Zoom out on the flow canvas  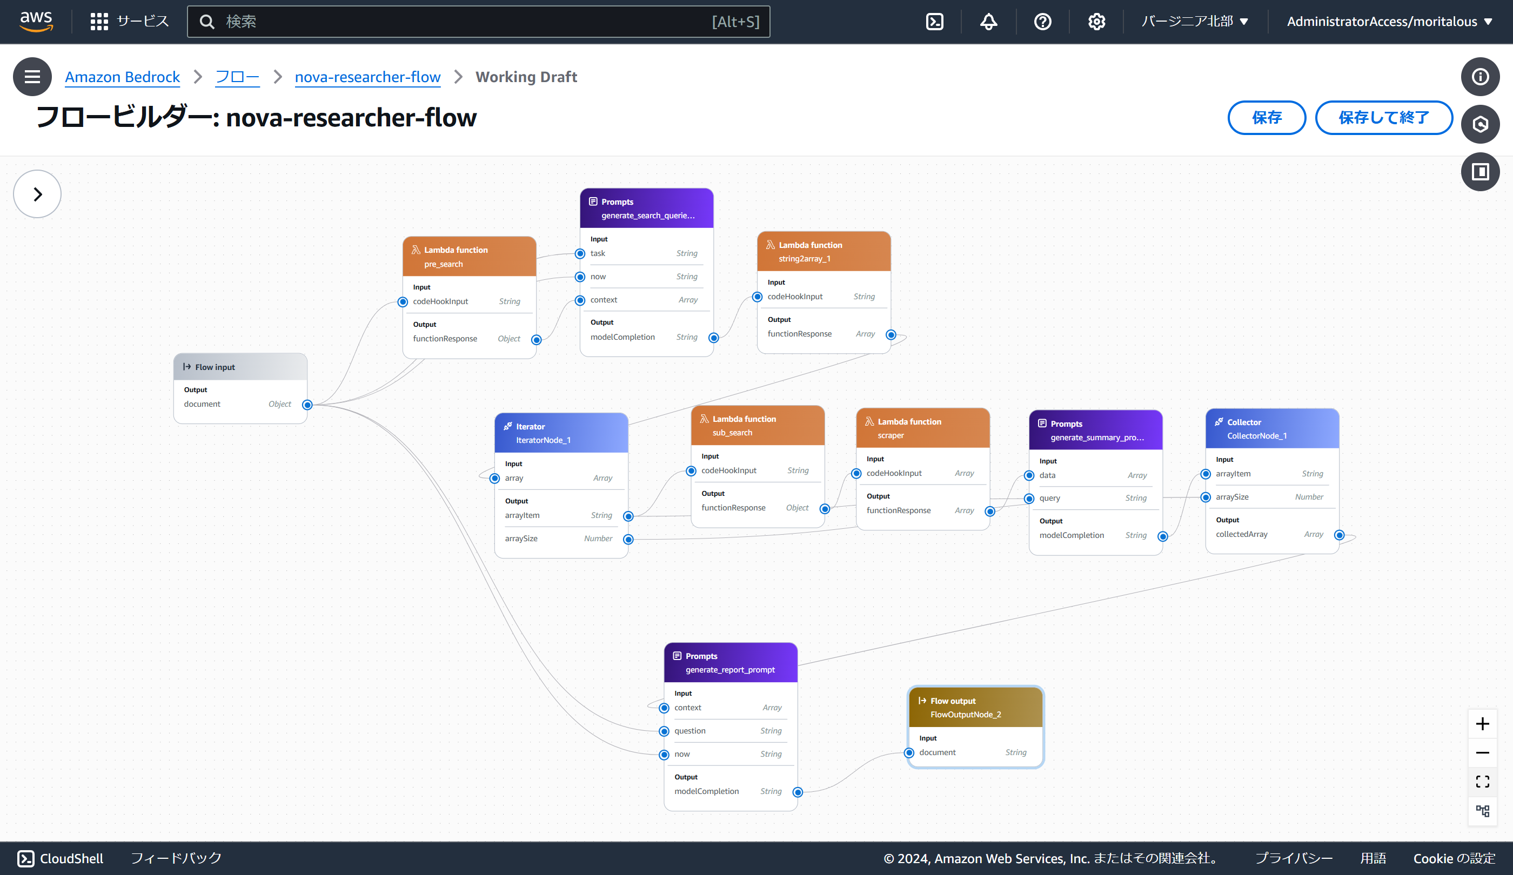click(x=1482, y=752)
